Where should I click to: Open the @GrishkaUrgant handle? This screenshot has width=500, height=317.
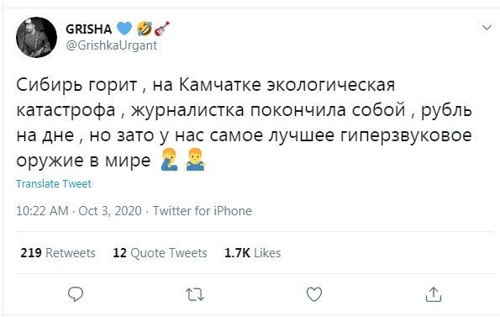click(111, 45)
